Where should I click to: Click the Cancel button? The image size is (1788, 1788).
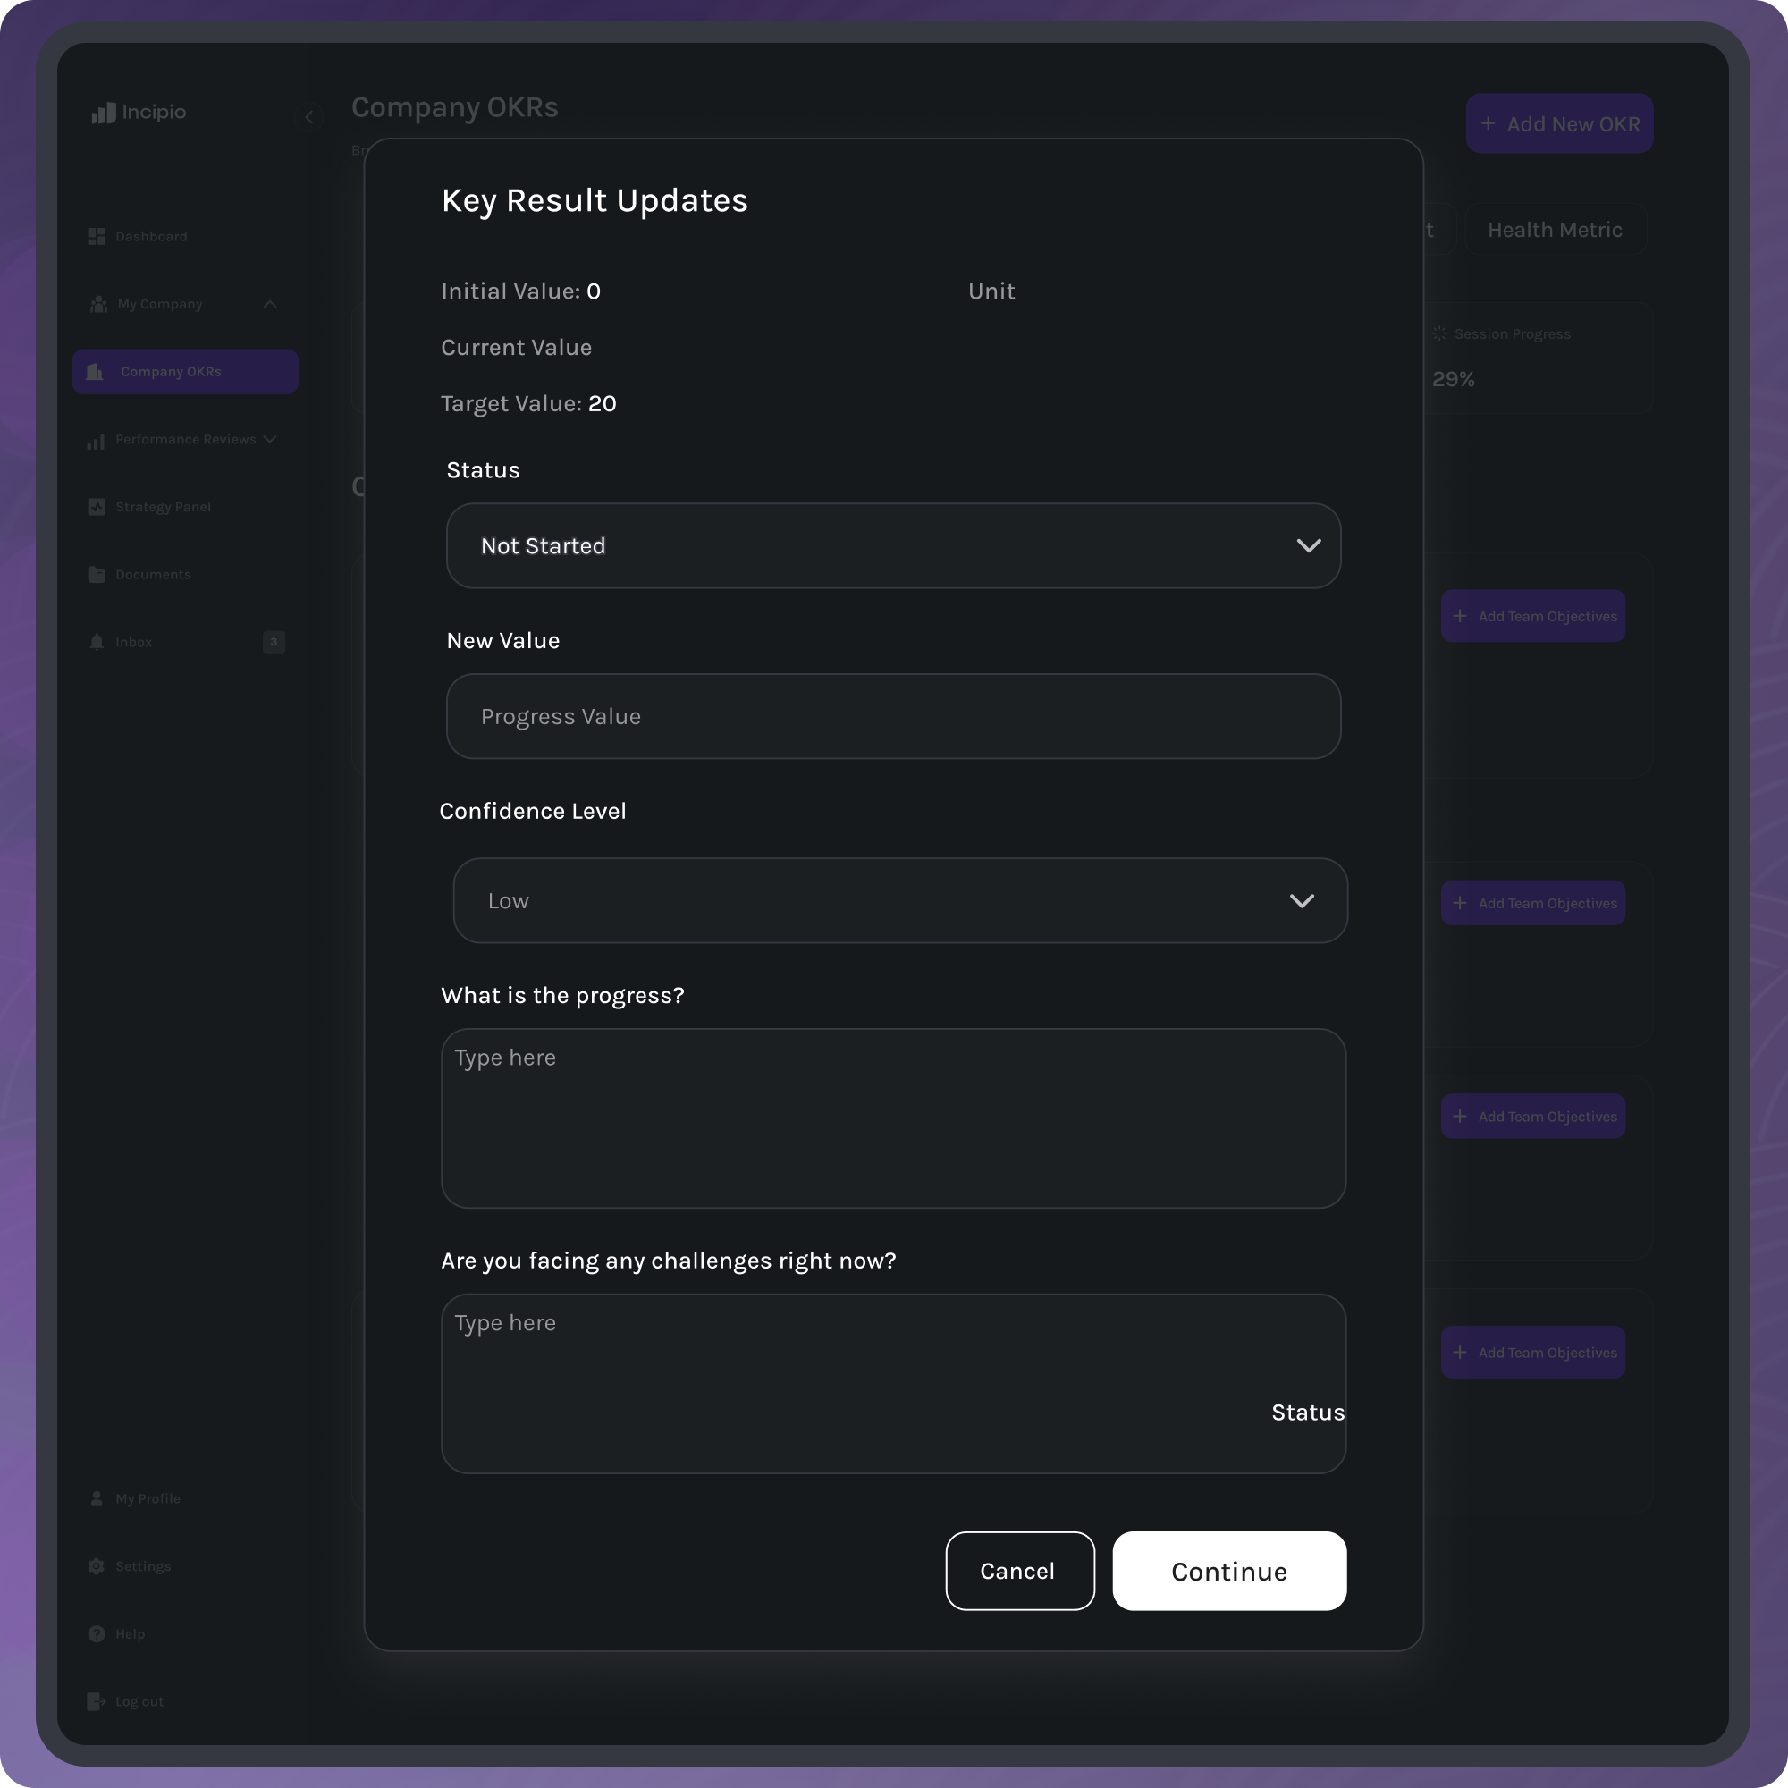[1020, 1571]
